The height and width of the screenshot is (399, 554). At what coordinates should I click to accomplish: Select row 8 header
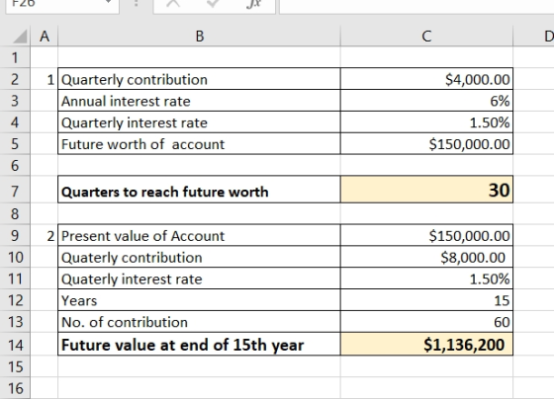[15, 213]
